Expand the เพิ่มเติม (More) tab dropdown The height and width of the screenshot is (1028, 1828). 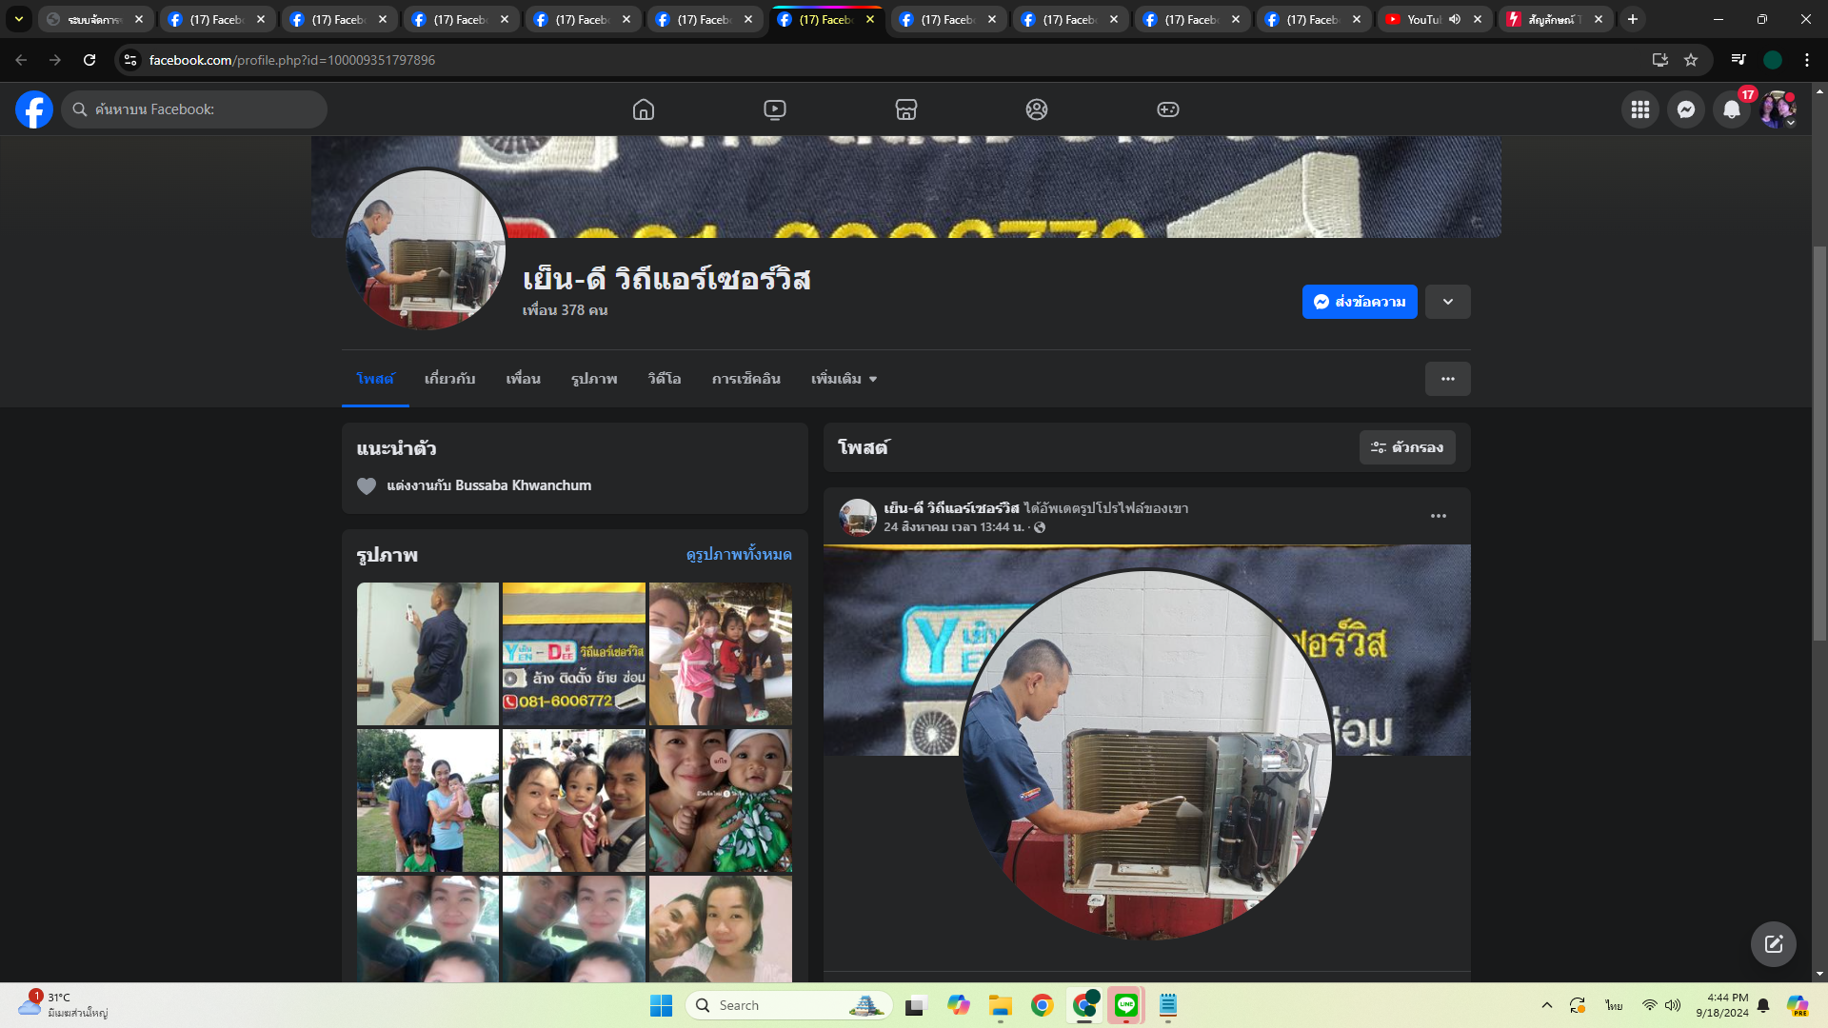(844, 379)
